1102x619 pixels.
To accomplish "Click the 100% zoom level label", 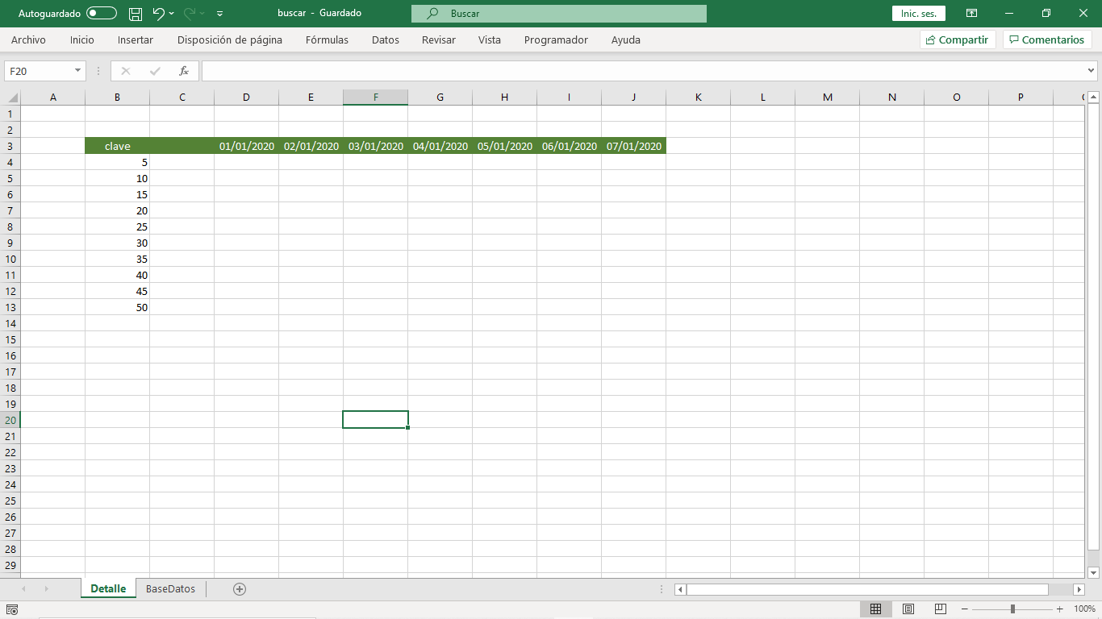I will click(x=1084, y=609).
